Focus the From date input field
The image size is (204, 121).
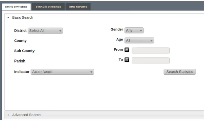(151, 51)
